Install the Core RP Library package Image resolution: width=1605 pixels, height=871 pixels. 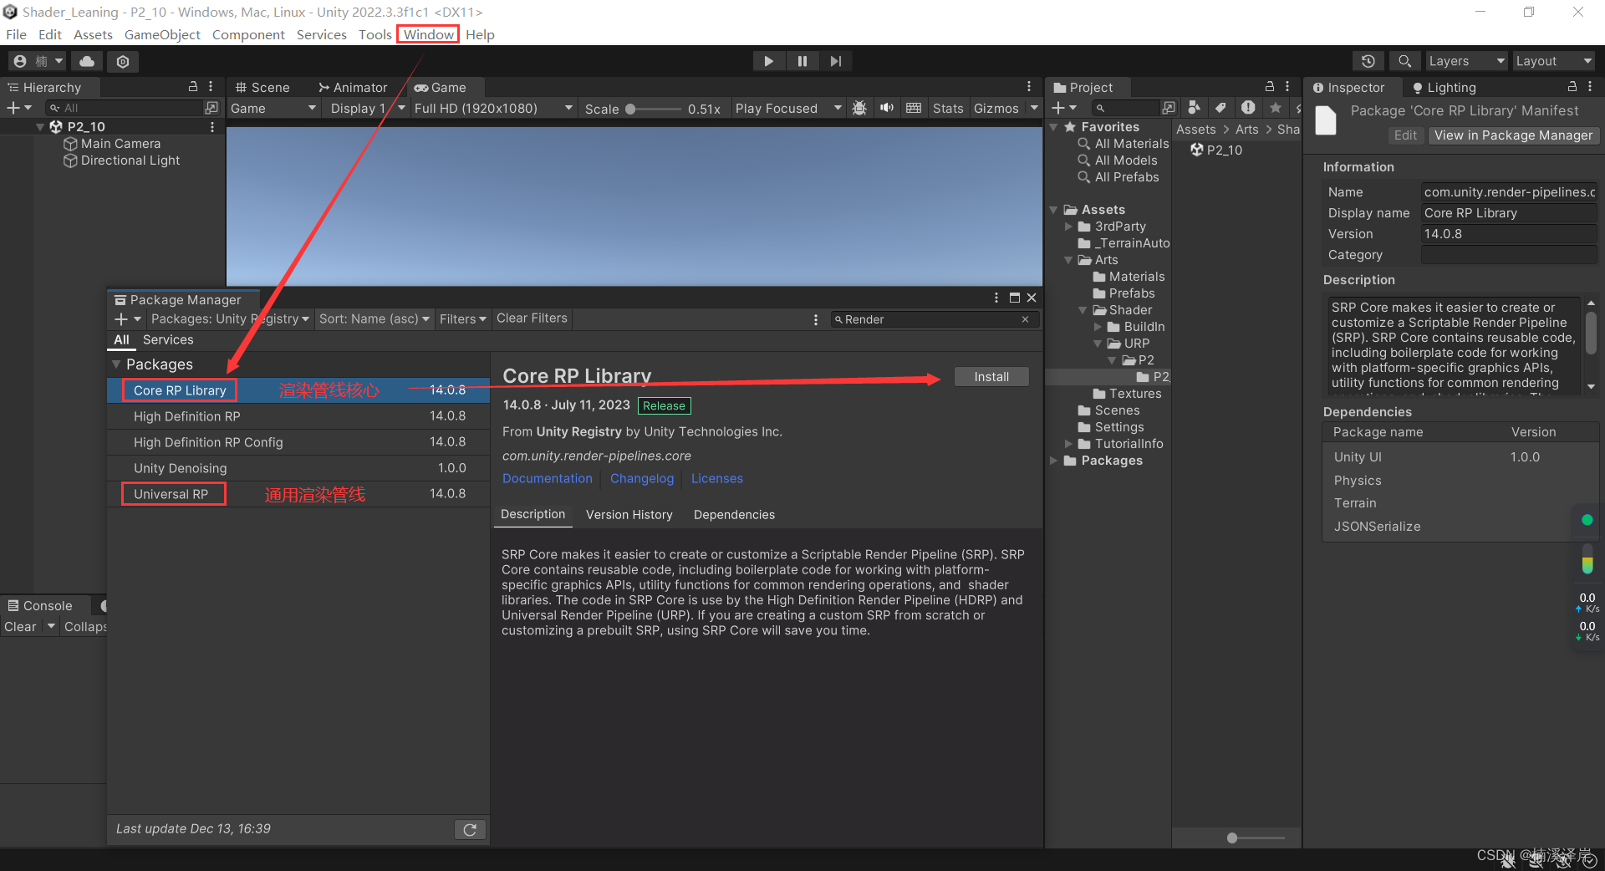(991, 377)
